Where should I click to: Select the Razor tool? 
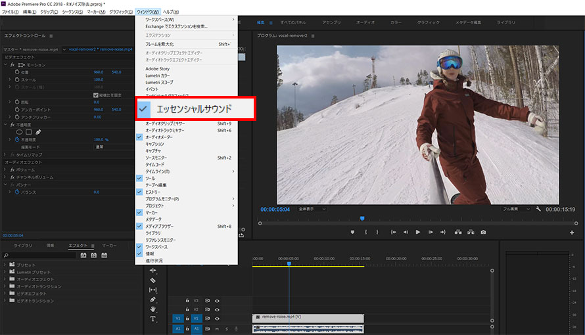click(153, 280)
